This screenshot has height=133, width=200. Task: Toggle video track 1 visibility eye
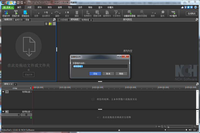(x=7, y=92)
